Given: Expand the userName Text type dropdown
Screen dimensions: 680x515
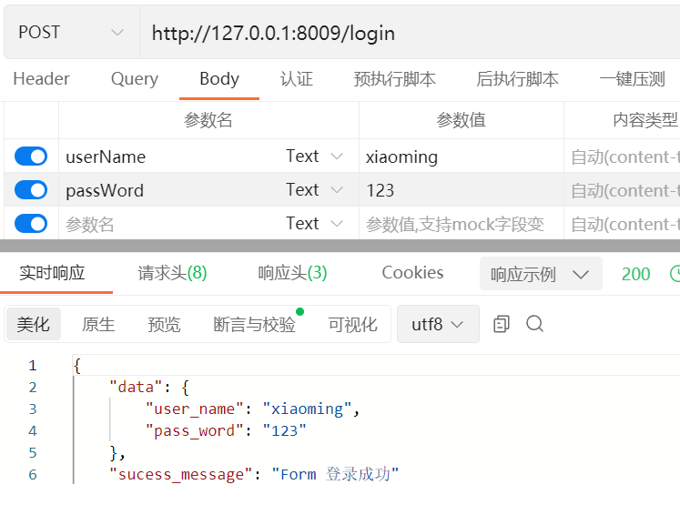Looking at the screenshot, I should [314, 157].
